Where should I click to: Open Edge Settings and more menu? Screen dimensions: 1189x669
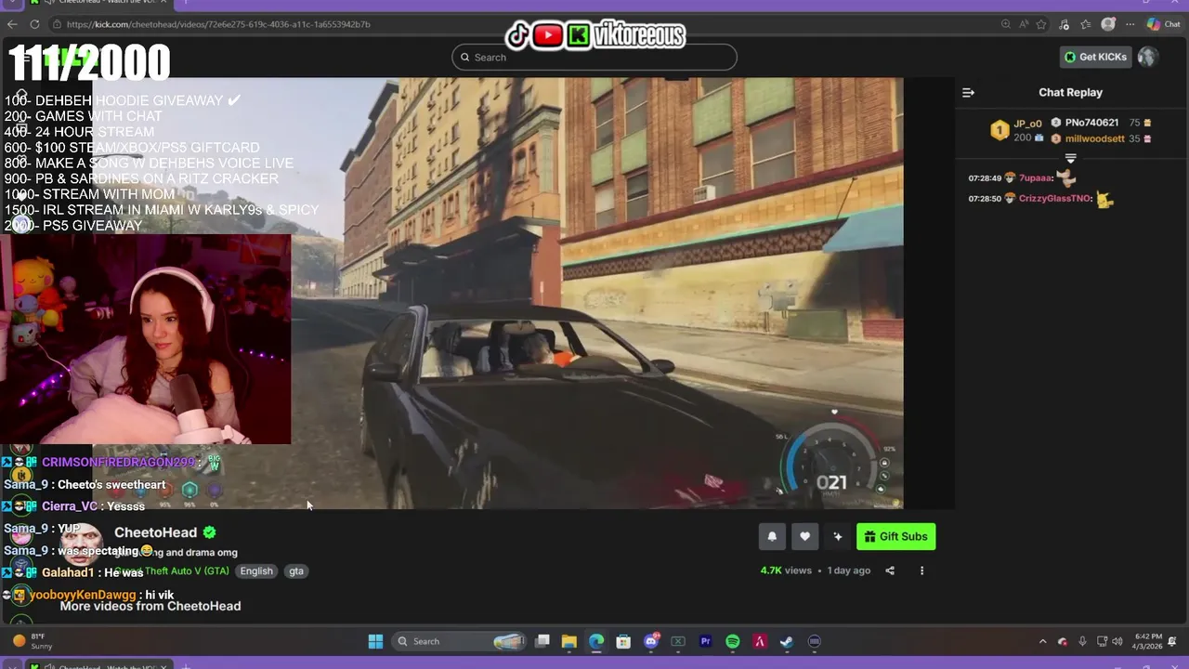pos(1130,24)
